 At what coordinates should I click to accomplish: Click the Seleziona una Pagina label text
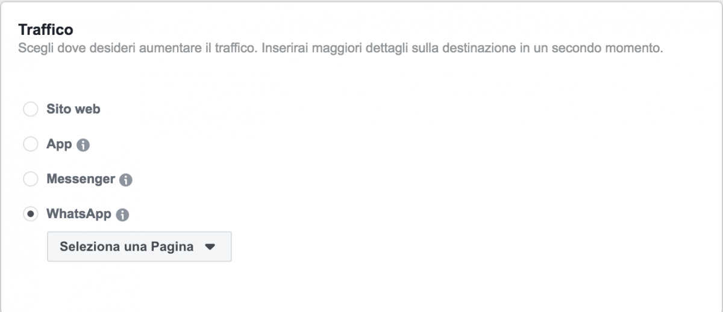(127, 246)
